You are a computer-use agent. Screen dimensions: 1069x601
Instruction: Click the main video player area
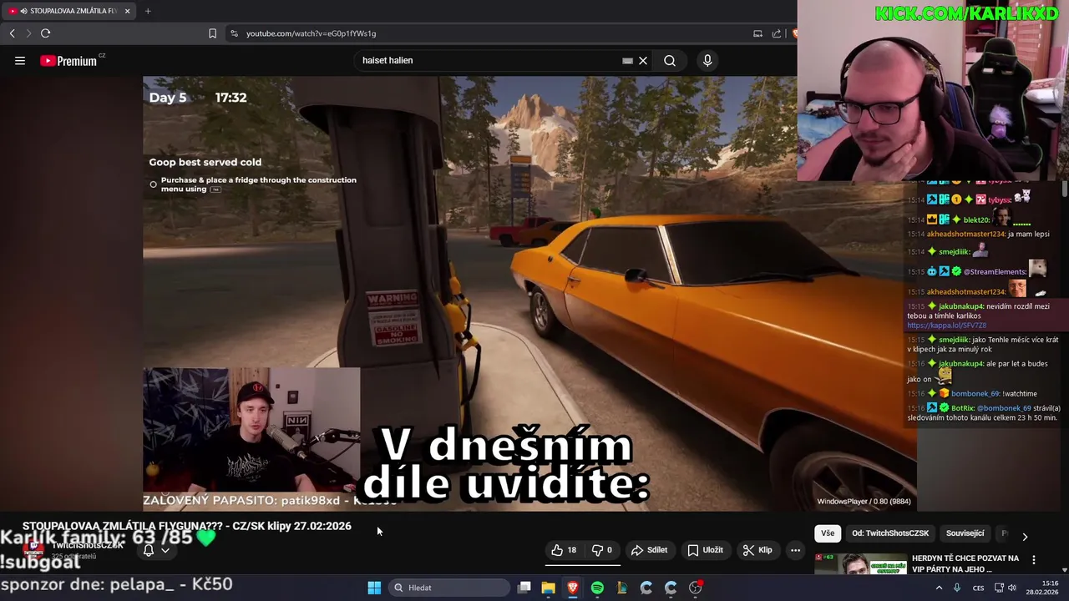[529, 293]
